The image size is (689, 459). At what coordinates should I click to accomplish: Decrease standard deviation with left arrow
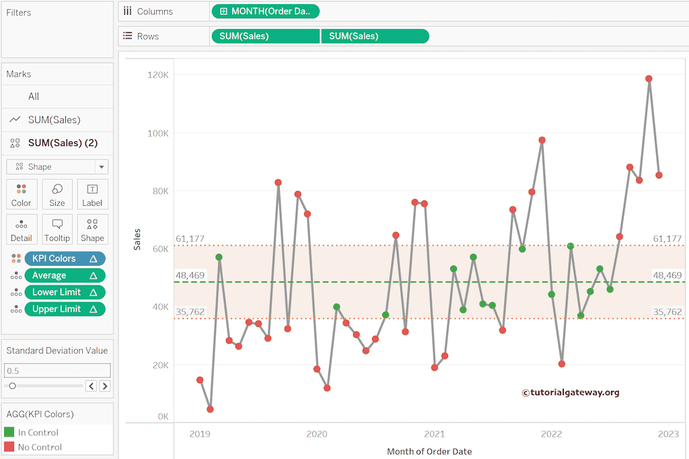click(x=92, y=386)
